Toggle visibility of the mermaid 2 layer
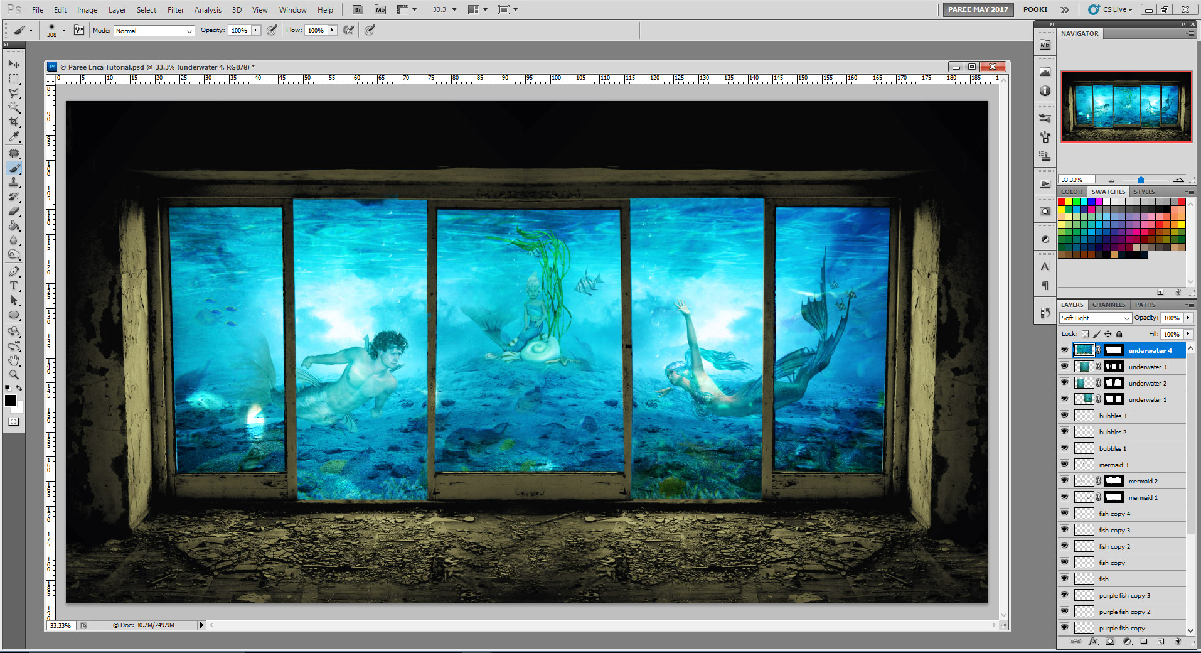Viewport: 1201px width, 653px height. point(1065,480)
